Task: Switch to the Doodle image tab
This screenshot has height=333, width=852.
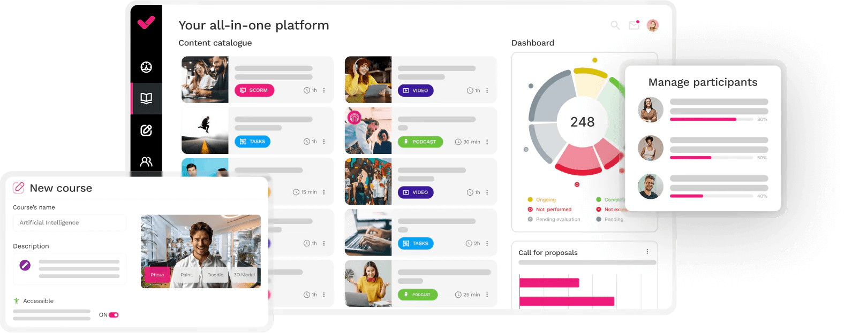Action: tap(215, 275)
